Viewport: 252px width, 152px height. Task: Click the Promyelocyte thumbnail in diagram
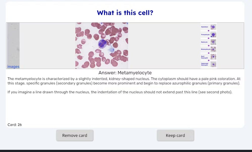click(213, 35)
